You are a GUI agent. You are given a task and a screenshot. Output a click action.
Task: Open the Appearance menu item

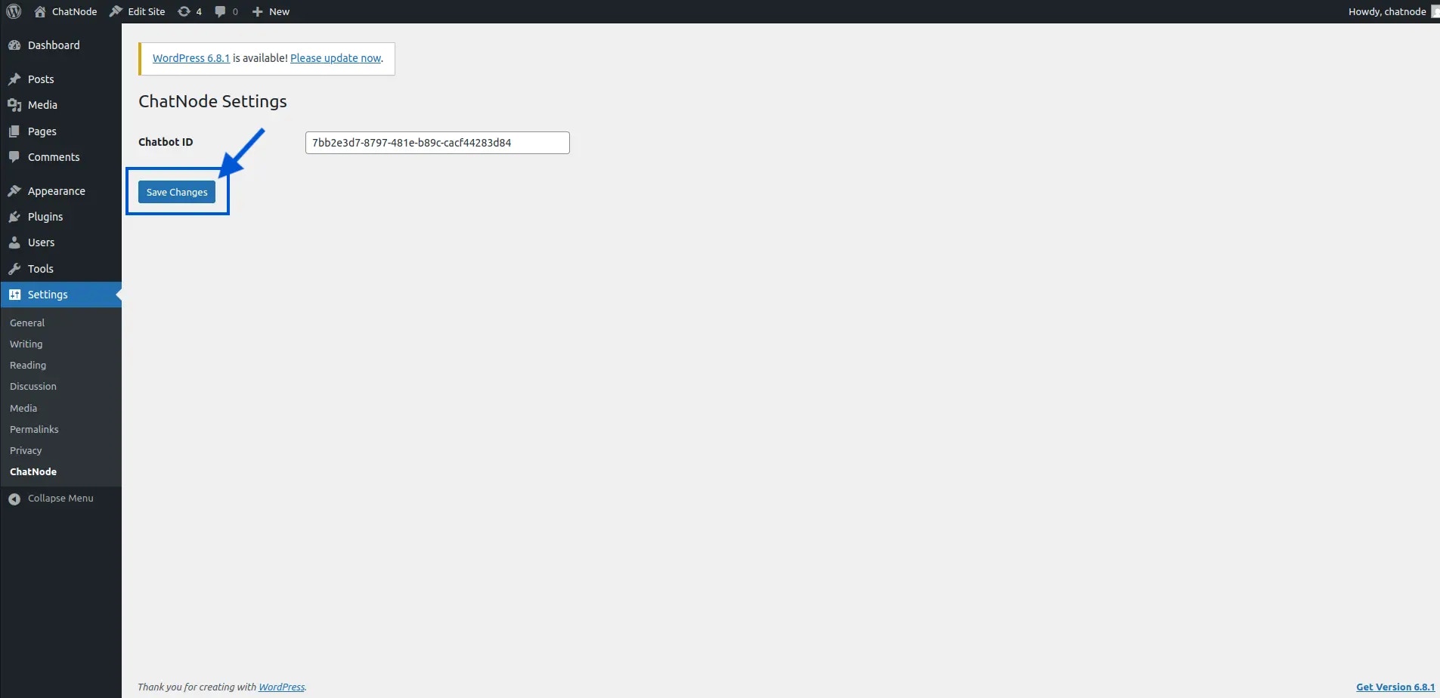tap(60, 191)
